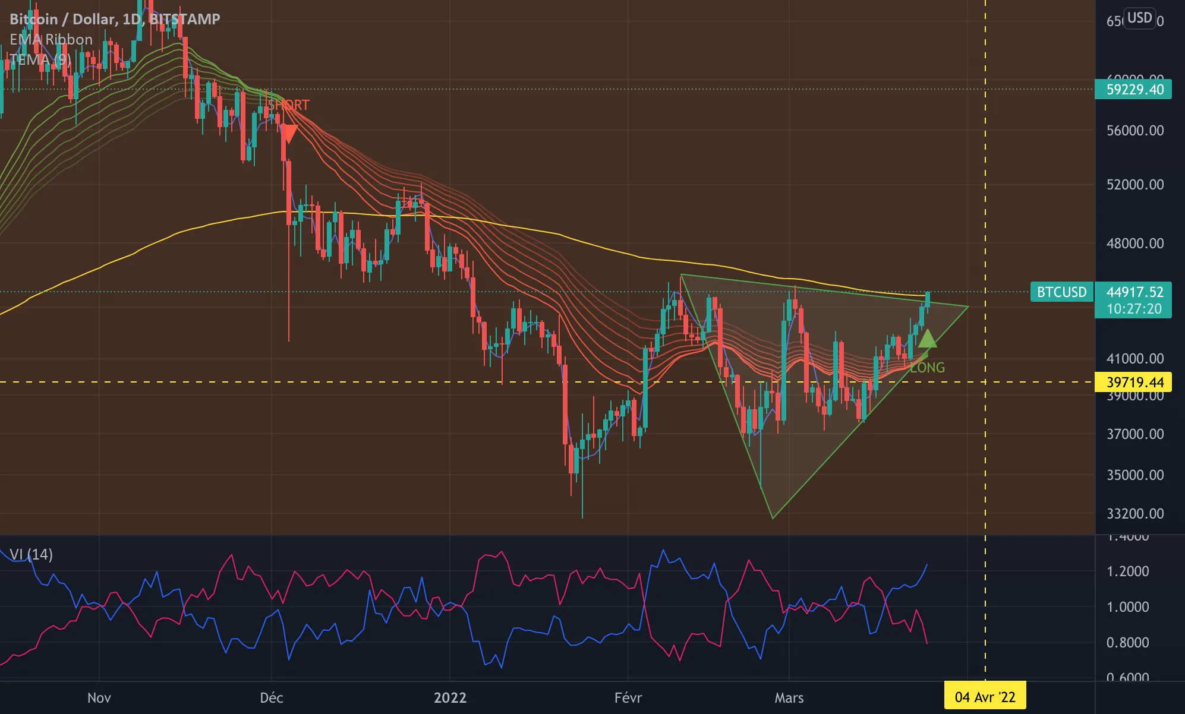This screenshot has height=714, width=1185.
Task: Click the 0.8000 VI axis value
Action: 1127,643
